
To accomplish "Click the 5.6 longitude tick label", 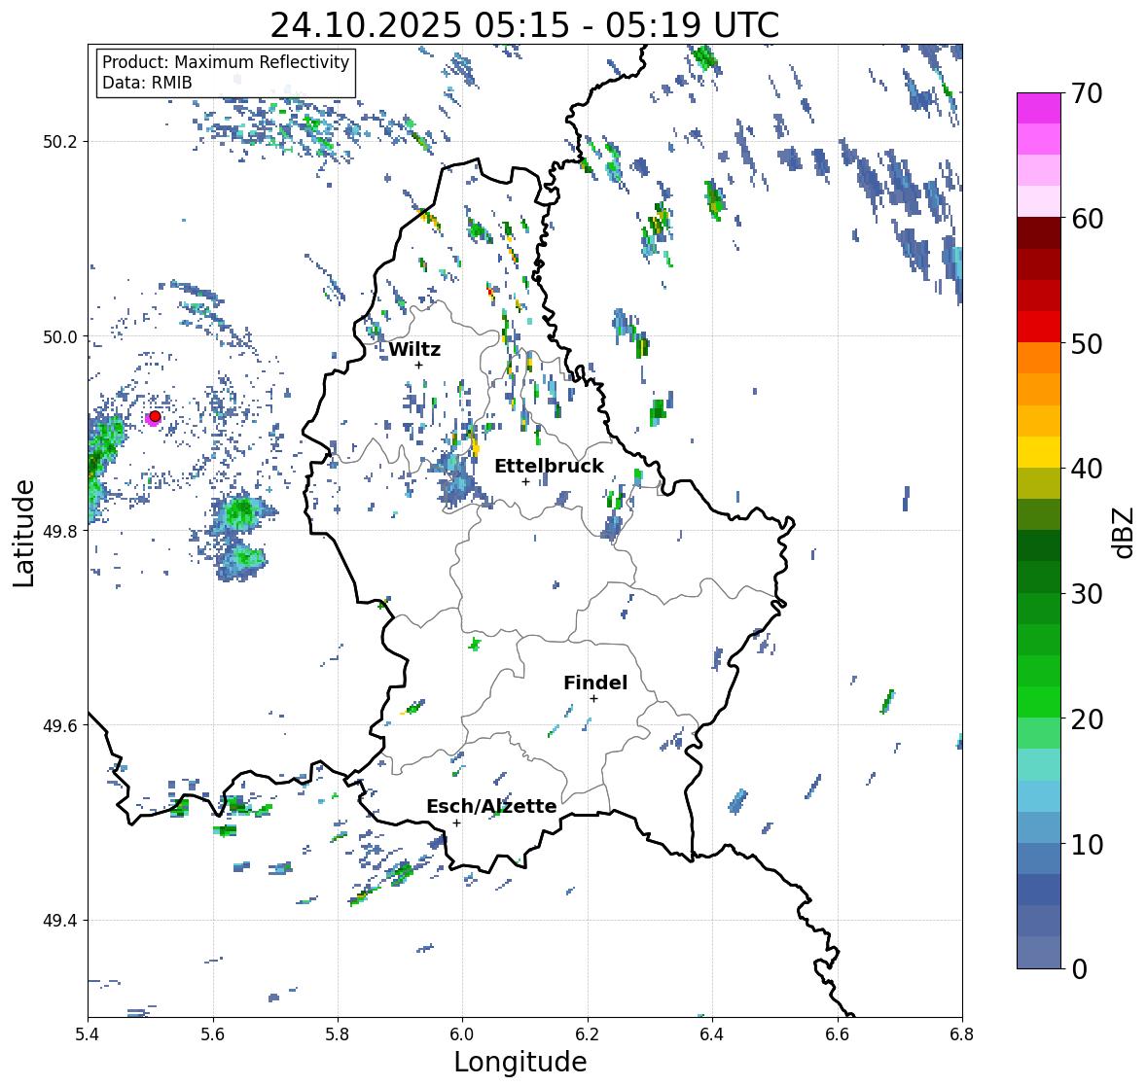I will (213, 1034).
